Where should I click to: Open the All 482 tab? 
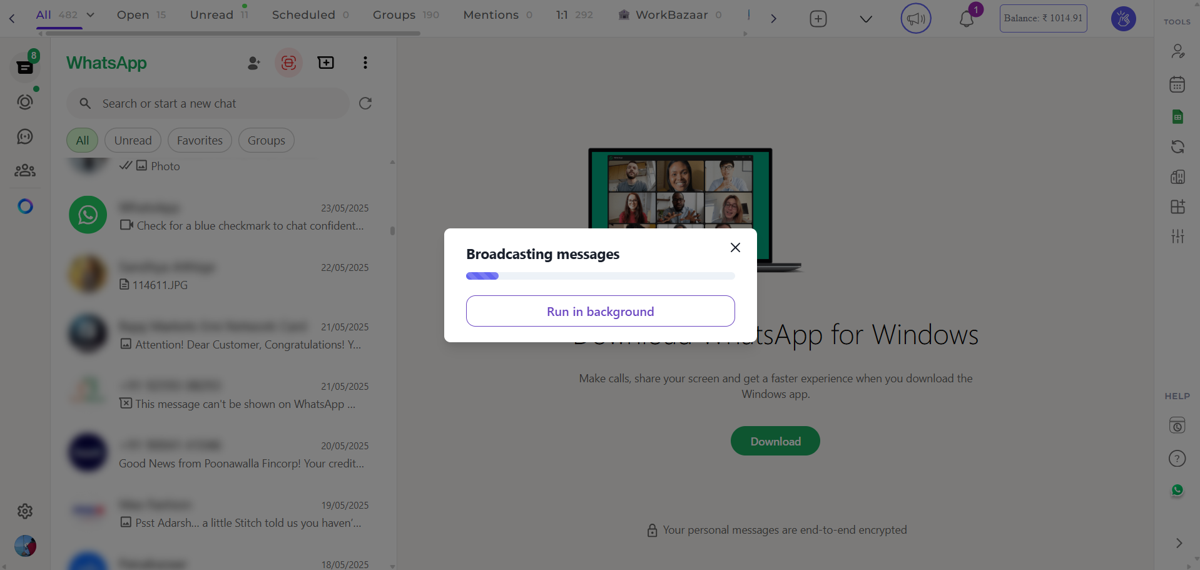57,14
